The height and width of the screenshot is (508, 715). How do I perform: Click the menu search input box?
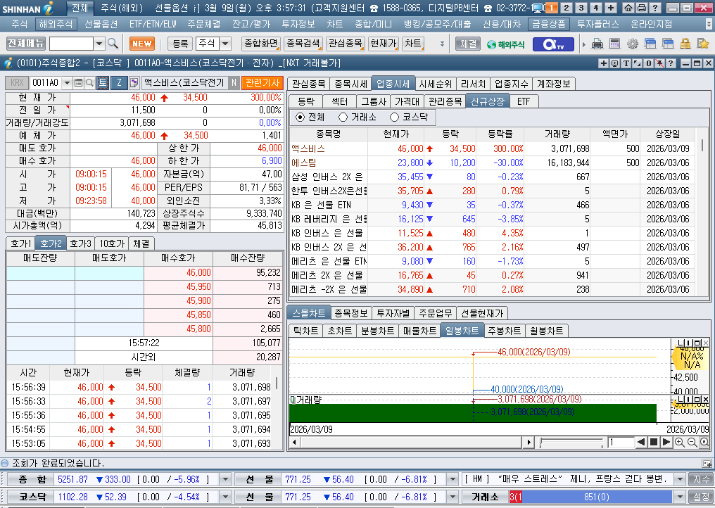coord(72,44)
